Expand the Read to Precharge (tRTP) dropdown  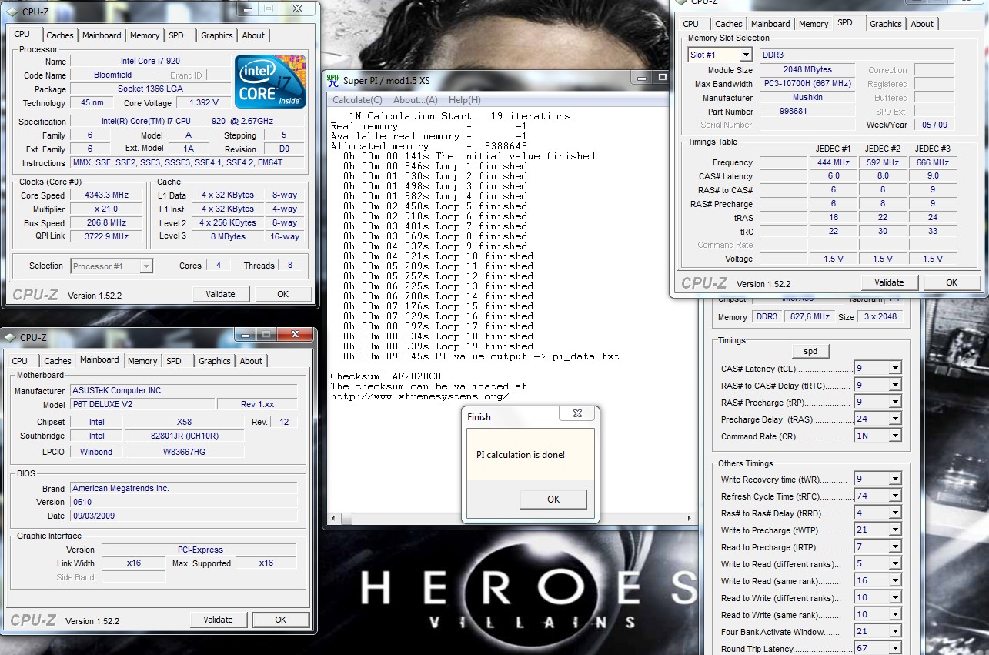[895, 547]
